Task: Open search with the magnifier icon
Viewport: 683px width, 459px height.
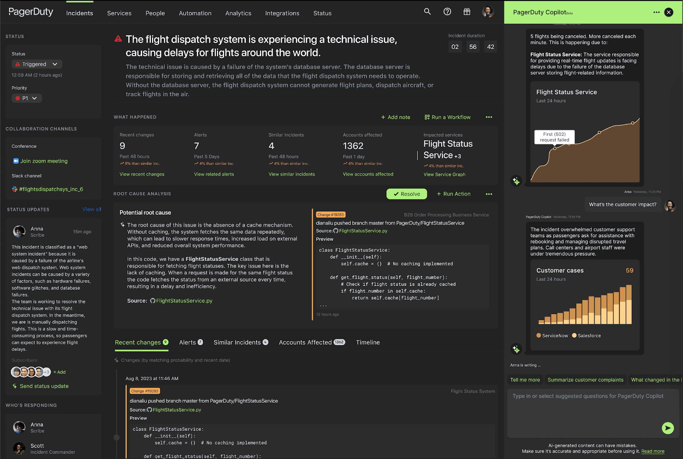Action: [427, 12]
